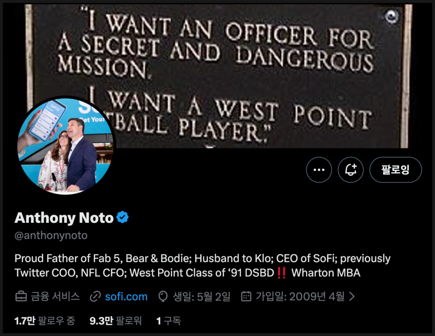Click the blue verified checkmark badge
Image resolution: width=435 pixels, height=336 pixels.
point(122,218)
